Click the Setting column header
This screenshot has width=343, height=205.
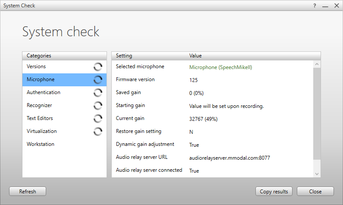point(124,56)
